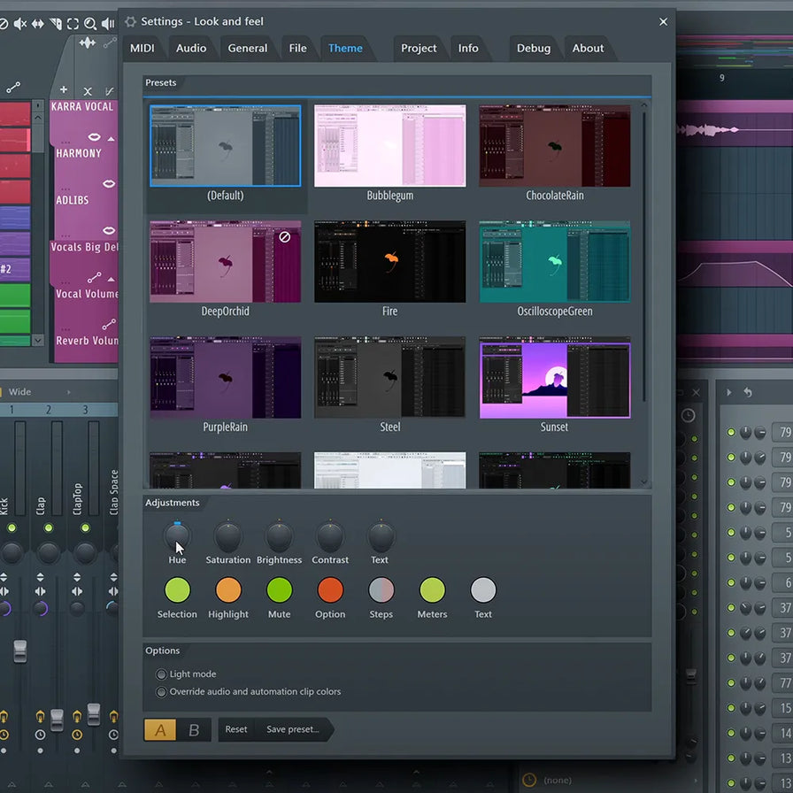Screen dimensions: 793x793
Task: Click the clock icon beside the channel rack
Action: click(x=688, y=416)
